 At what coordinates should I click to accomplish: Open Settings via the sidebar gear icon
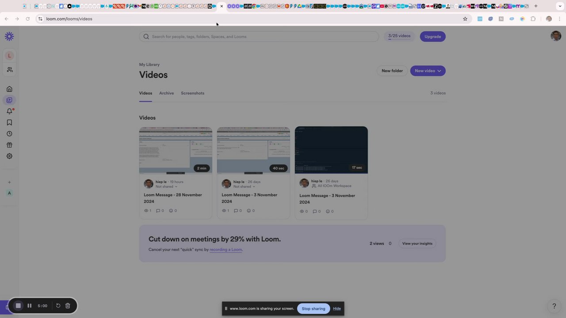[9, 156]
